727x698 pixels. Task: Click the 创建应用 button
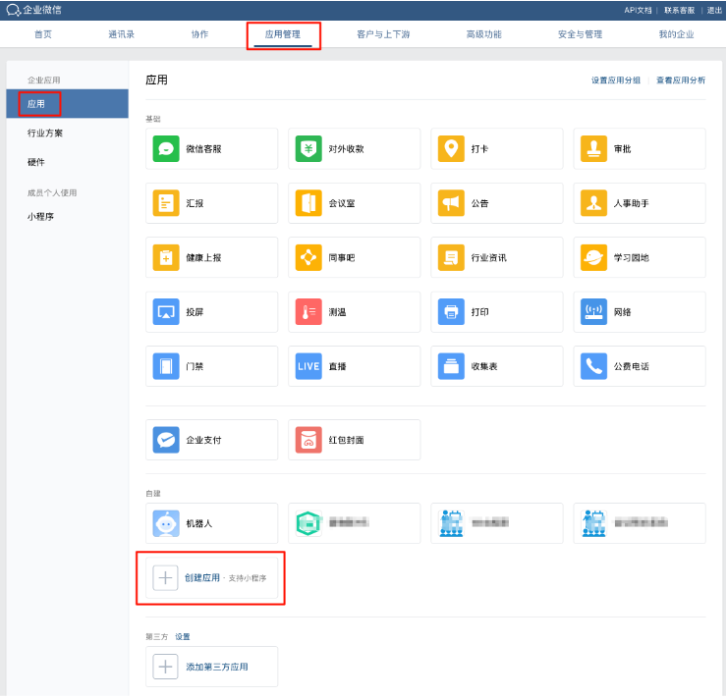point(202,578)
